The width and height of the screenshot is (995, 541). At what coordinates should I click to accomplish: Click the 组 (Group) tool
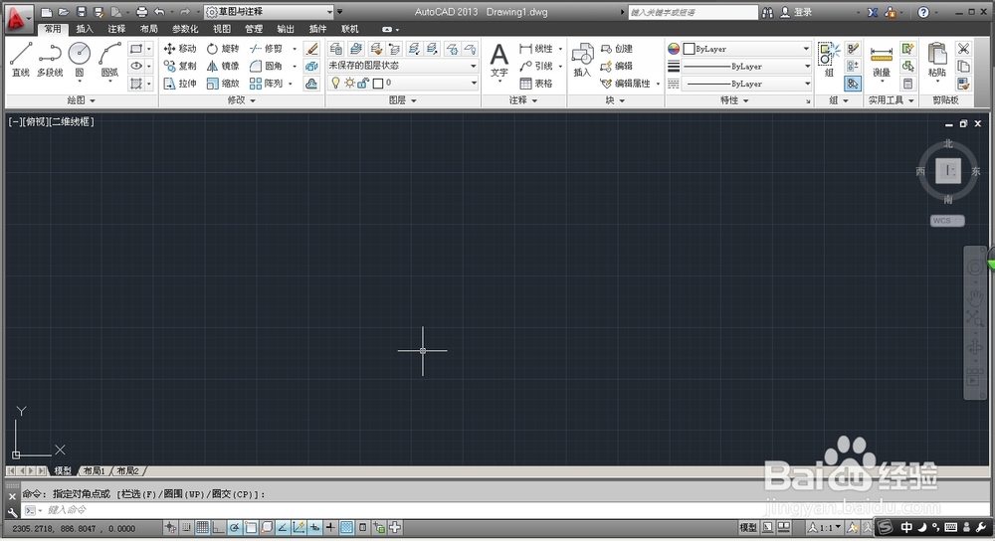click(x=829, y=60)
